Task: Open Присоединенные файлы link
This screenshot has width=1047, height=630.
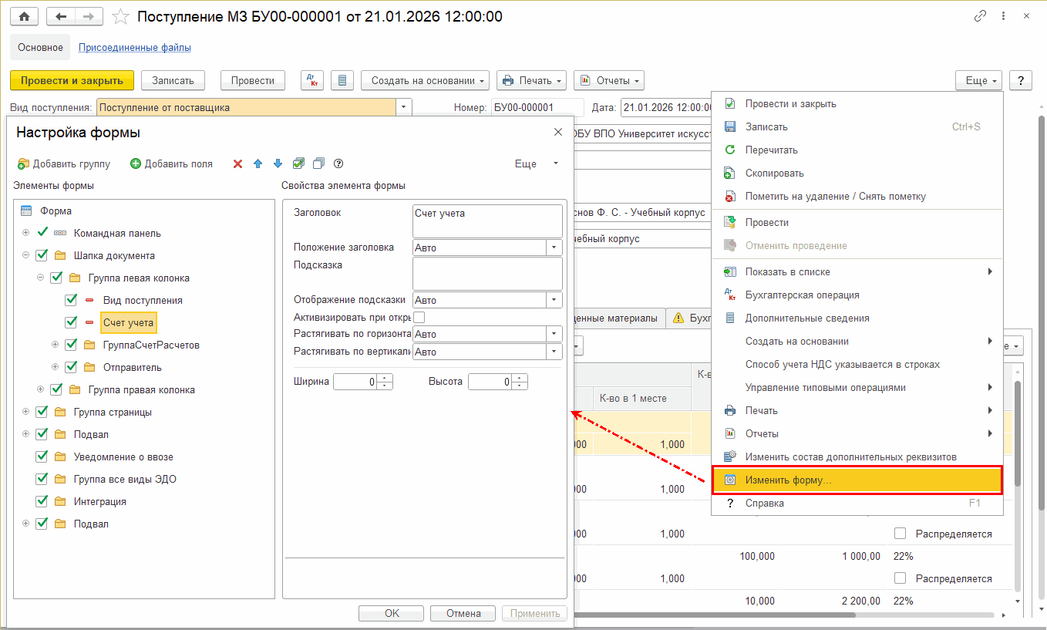Action: [x=135, y=48]
